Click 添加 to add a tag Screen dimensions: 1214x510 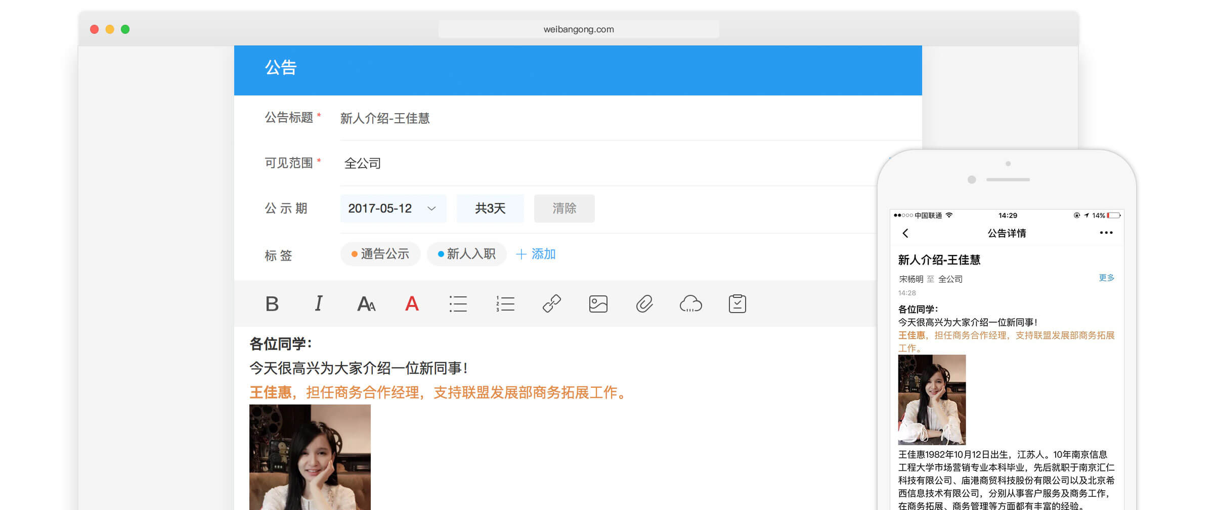(x=536, y=254)
